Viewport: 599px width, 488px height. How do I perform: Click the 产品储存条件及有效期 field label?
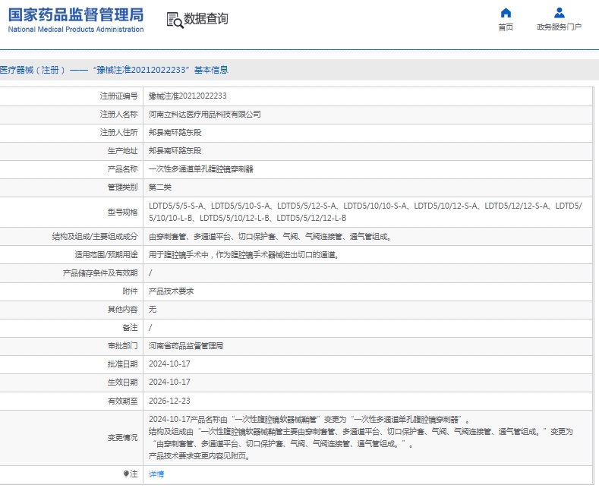point(100,273)
